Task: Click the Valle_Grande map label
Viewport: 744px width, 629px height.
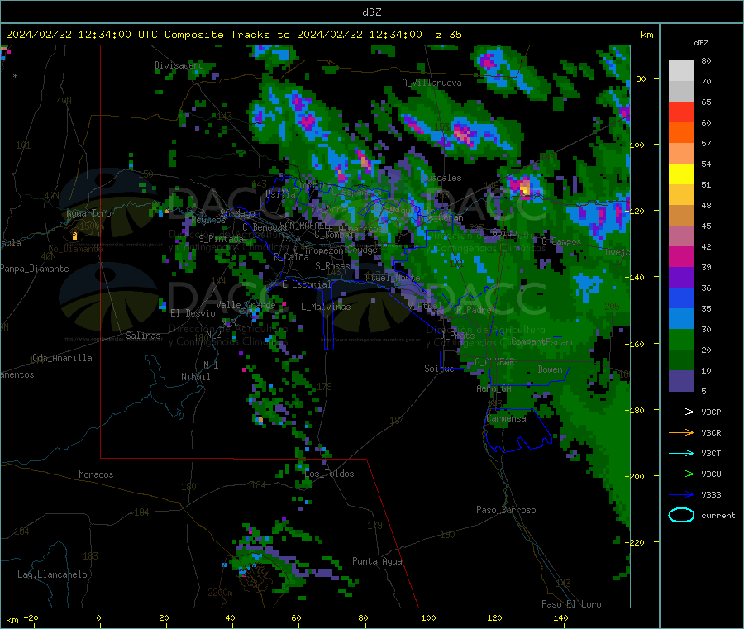Action: click(246, 305)
